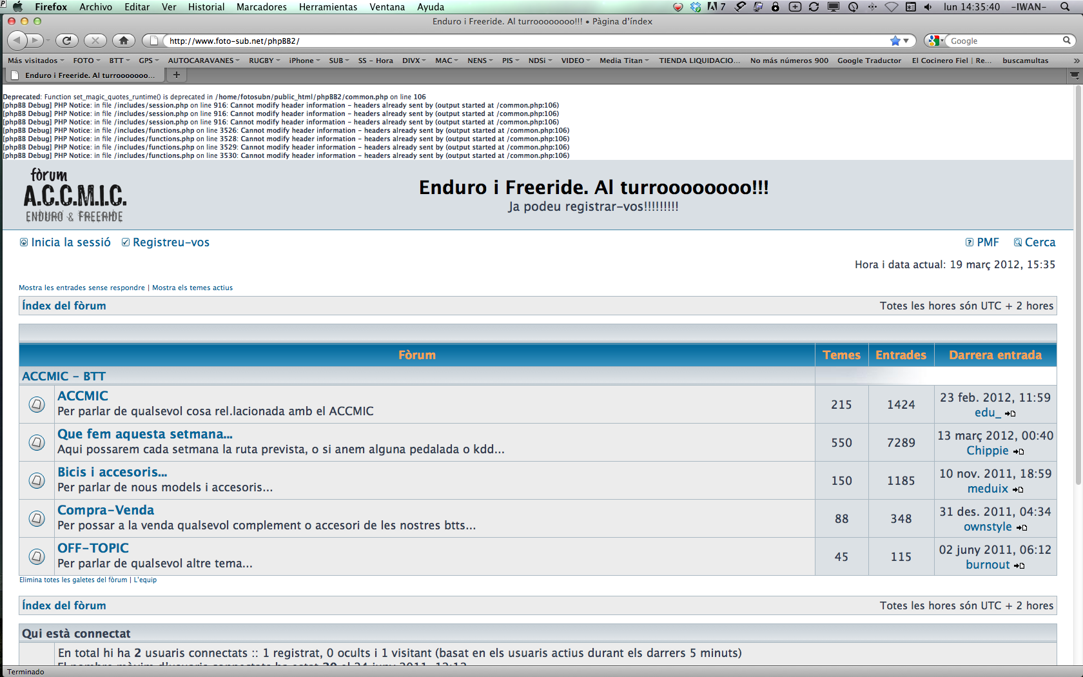Click the Firefox Home icon

[124, 40]
